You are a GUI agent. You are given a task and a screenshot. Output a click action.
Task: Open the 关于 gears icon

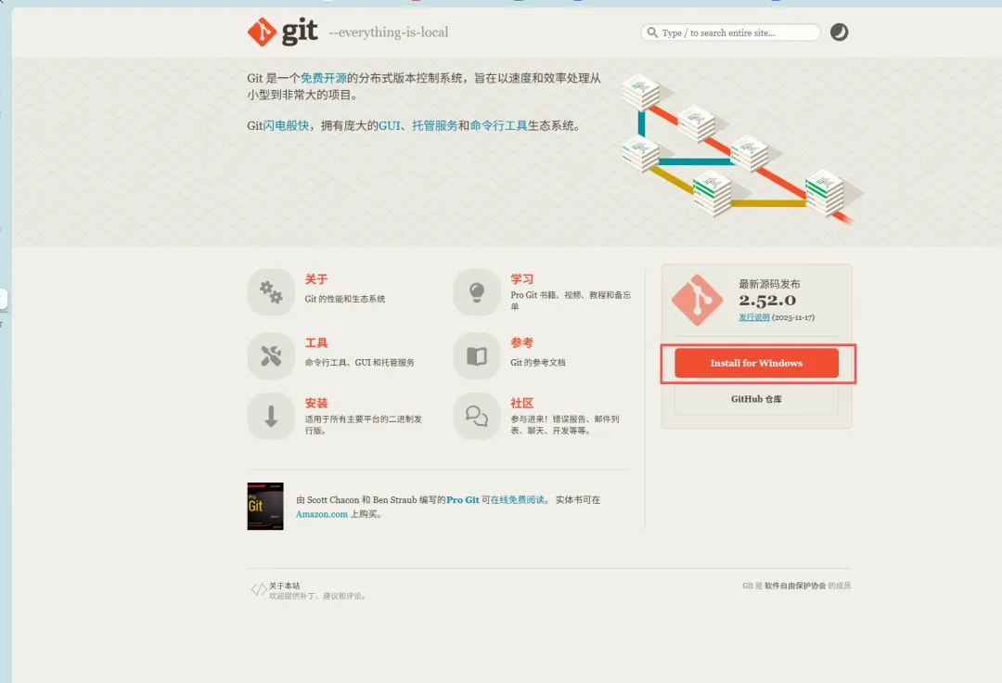pyautogui.click(x=271, y=292)
